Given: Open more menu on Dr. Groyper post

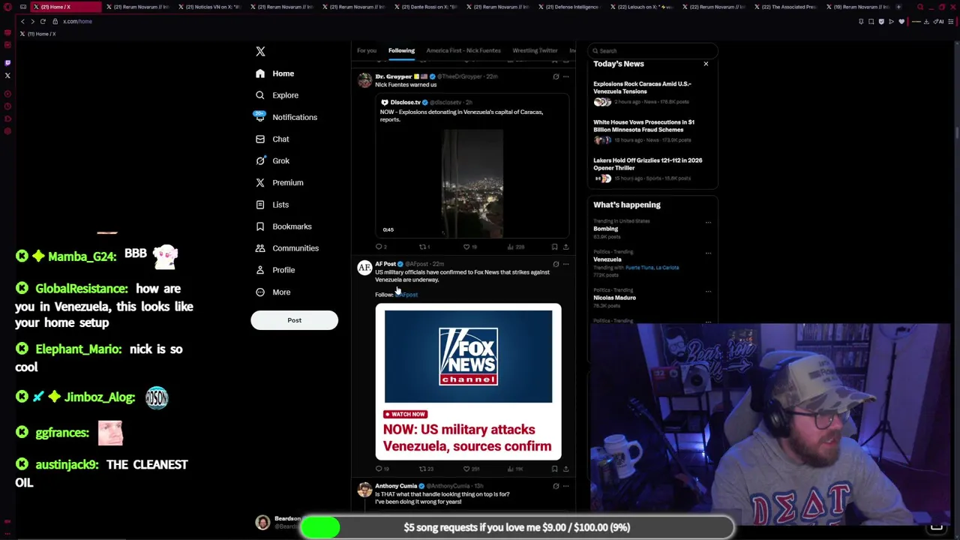Looking at the screenshot, I should (566, 76).
